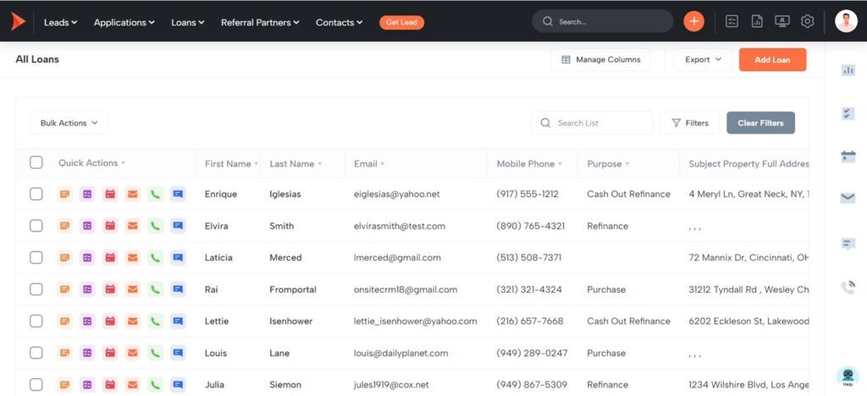Add a note for Enrique Iglesias

[x=64, y=194]
